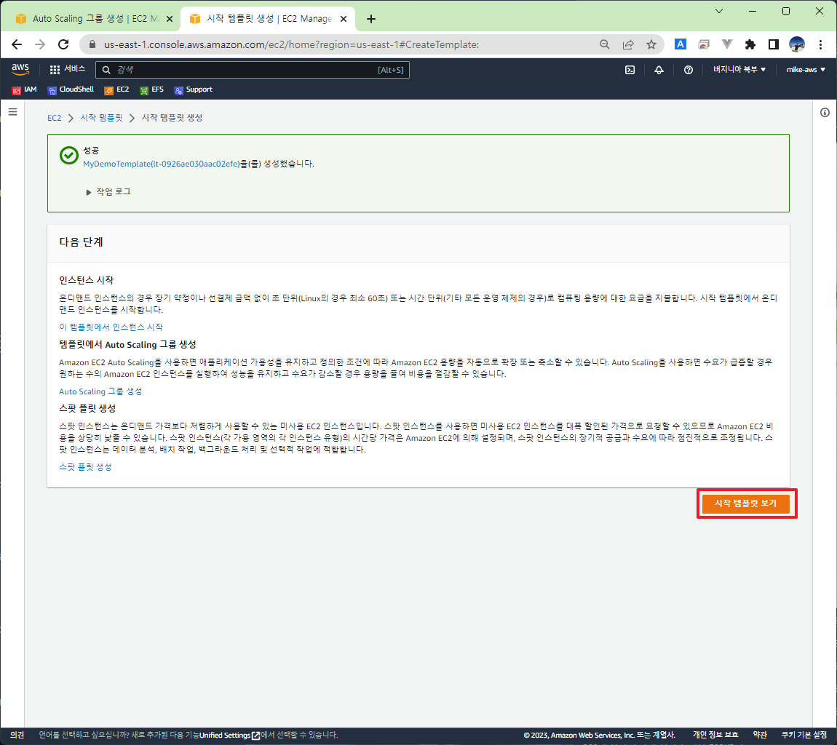Open the help question mark menu

coord(689,70)
